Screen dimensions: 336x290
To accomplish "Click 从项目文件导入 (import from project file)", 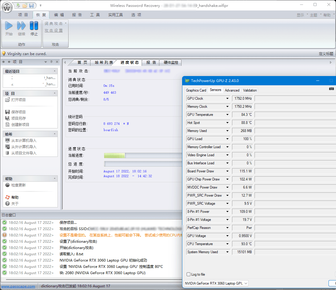I will tap(21, 153).
